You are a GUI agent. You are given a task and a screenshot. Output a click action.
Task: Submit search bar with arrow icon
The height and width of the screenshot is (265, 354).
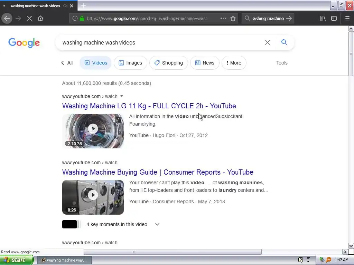[289, 18]
